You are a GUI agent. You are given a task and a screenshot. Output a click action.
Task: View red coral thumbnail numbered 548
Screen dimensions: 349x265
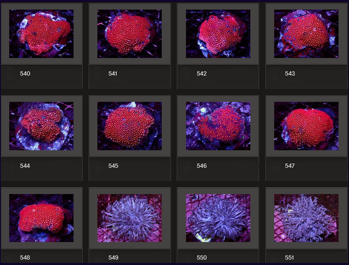[x=41, y=218]
